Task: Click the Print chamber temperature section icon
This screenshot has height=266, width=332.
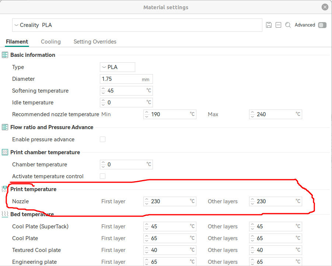Action: (x=5, y=152)
